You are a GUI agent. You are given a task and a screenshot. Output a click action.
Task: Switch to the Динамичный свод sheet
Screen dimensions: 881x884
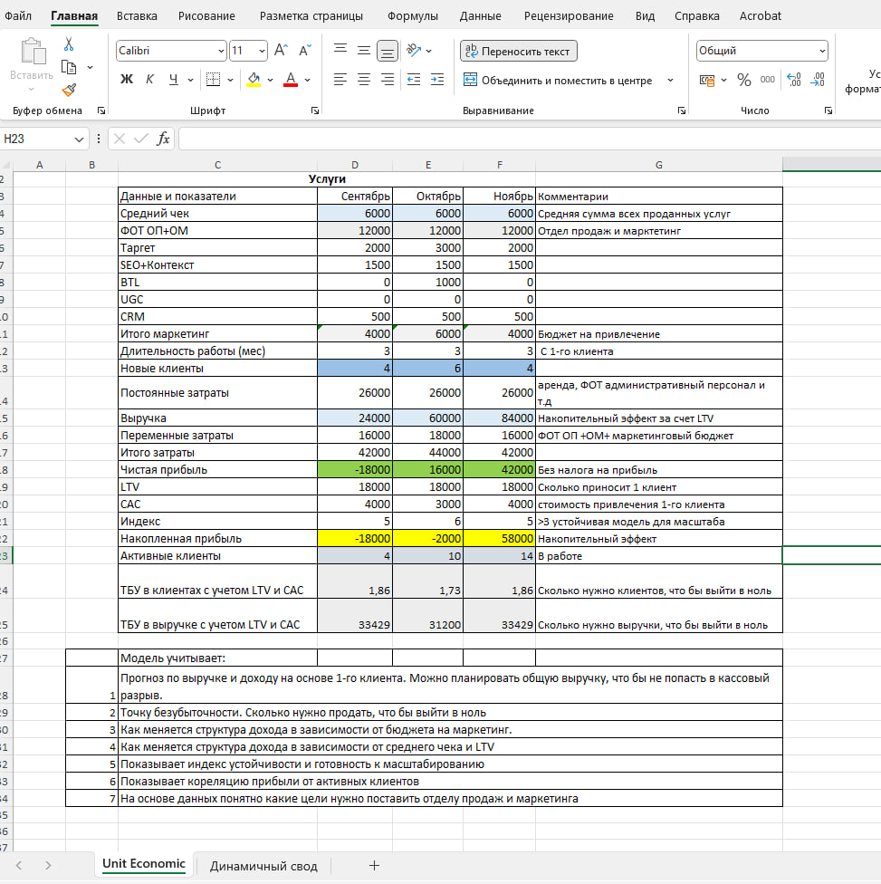pyautogui.click(x=263, y=866)
